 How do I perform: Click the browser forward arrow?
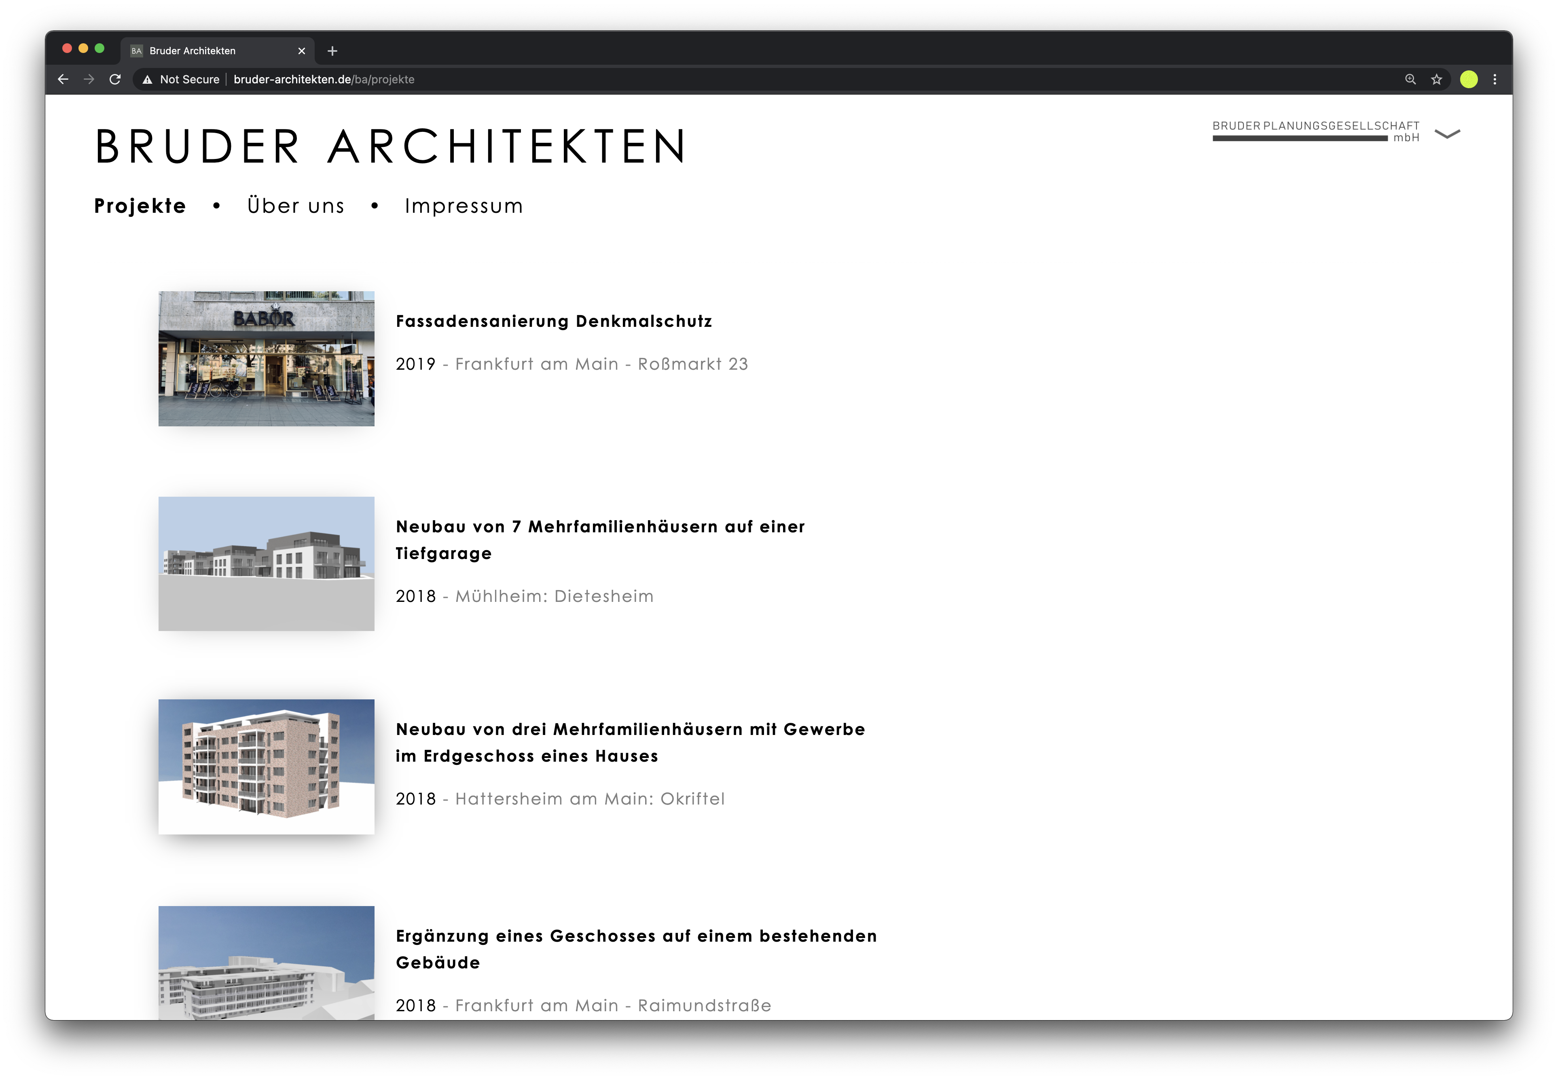89,79
